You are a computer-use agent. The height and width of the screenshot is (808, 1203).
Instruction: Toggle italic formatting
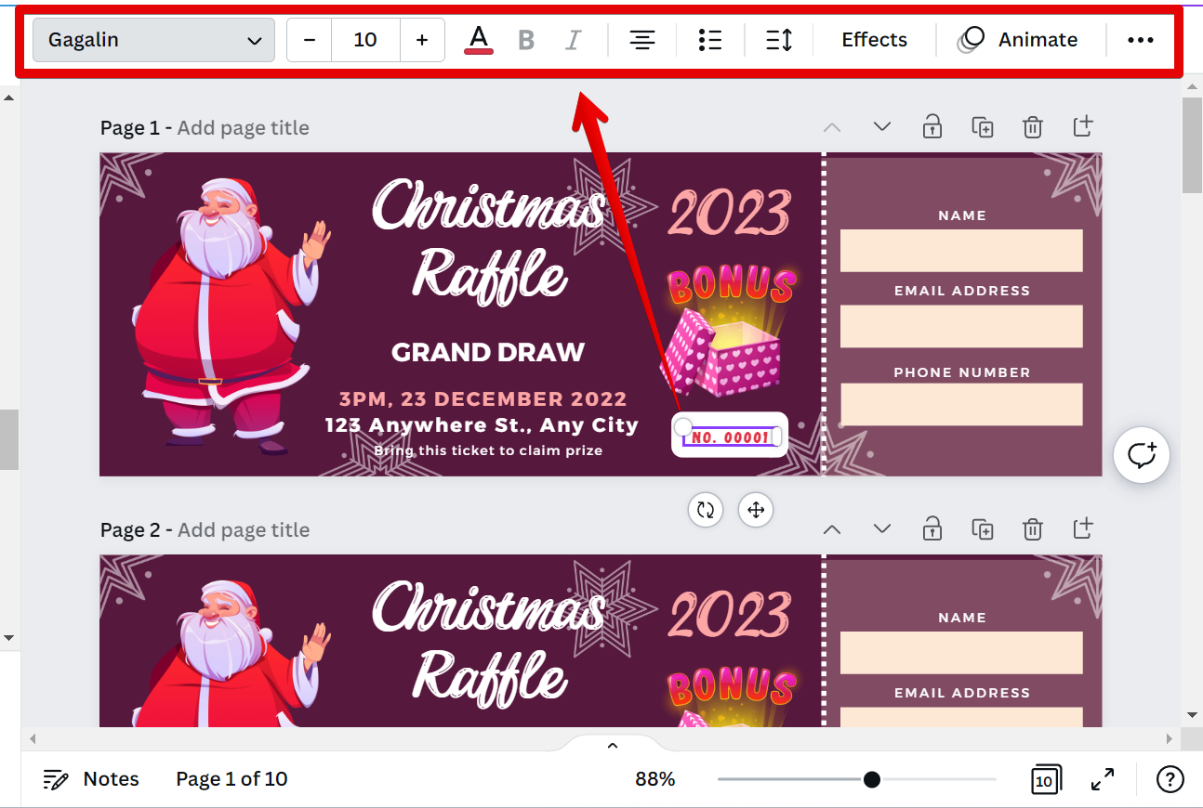pos(574,40)
